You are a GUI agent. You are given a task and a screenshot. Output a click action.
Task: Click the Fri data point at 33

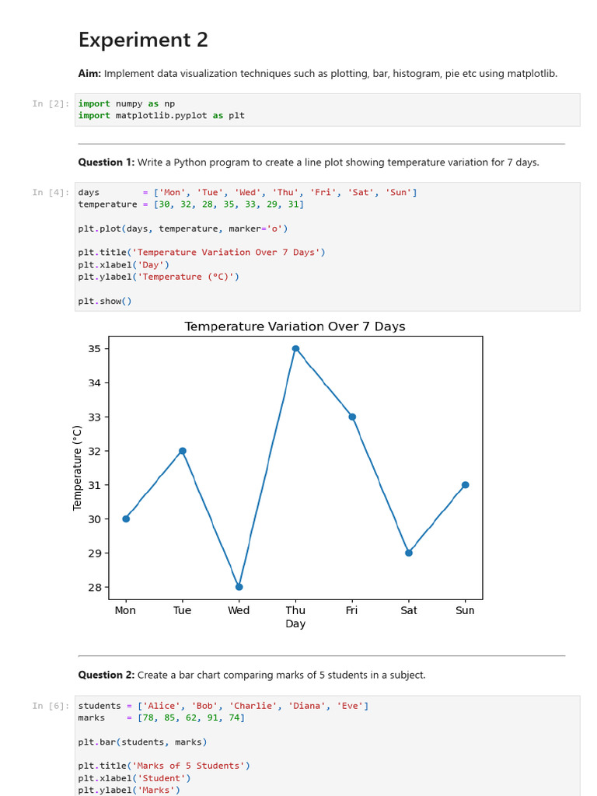(352, 417)
